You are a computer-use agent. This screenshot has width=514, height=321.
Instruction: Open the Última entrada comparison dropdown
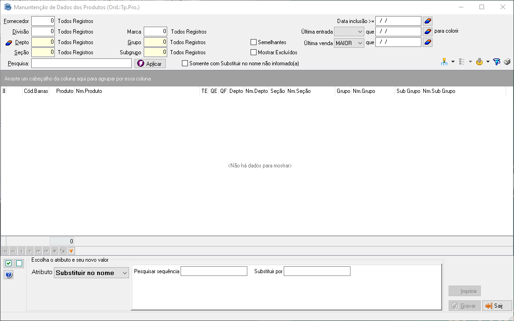click(349, 32)
